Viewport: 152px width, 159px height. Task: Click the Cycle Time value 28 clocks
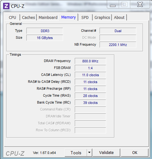[x=90, y=96]
